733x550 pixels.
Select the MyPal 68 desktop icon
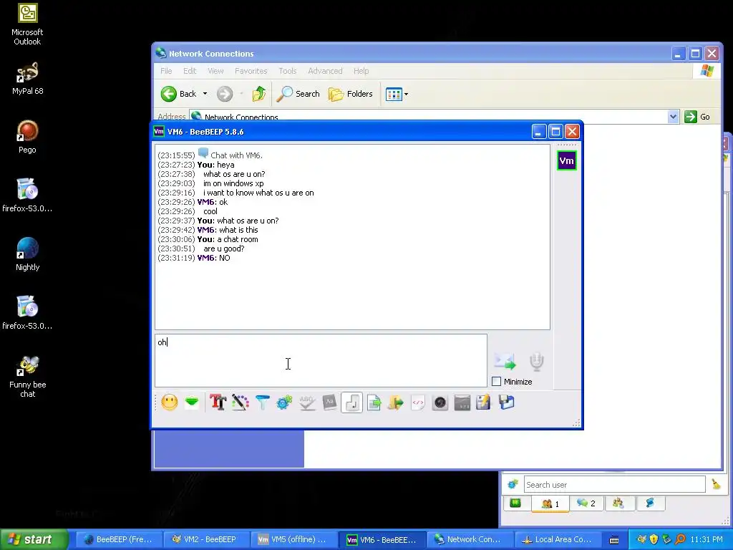[28, 79]
